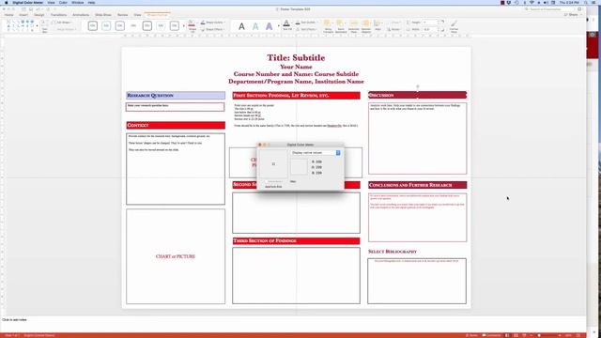Click the Title: Subtitle text
Viewport: 601px width, 338px height.
(296, 57)
